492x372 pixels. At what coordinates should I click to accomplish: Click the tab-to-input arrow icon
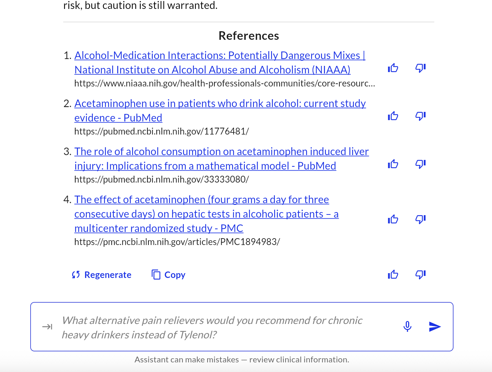coord(47,327)
